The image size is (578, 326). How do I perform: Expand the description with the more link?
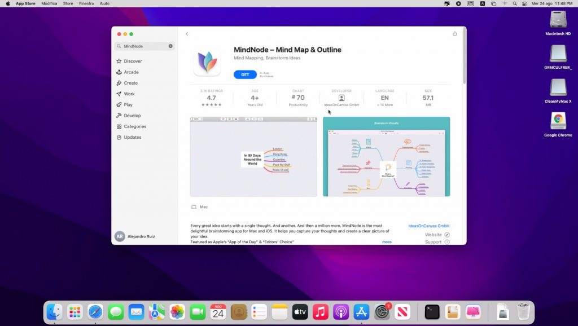387,241
